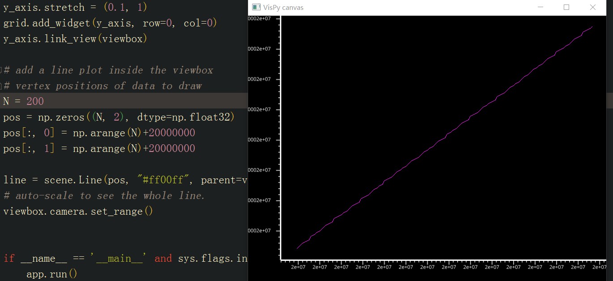613x281 pixels.
Task: Click the app.run() line
Action: 51,274
